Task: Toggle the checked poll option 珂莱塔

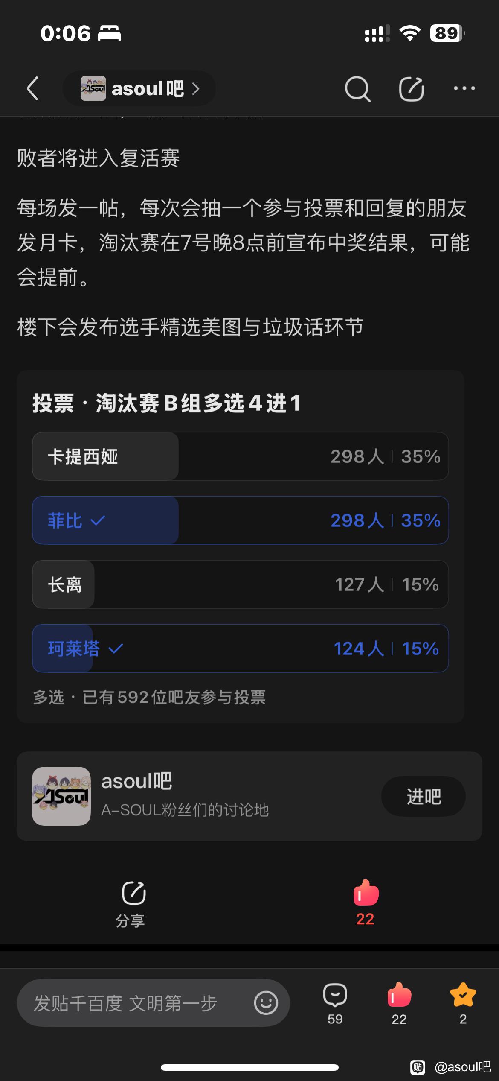Action: click(240, 649)
